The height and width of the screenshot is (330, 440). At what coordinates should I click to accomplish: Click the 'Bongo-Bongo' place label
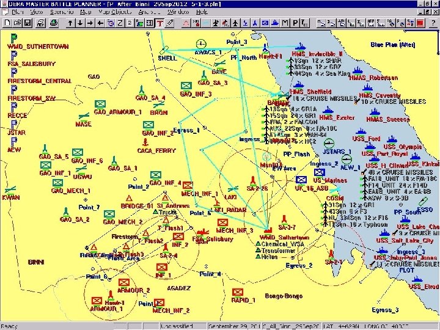pyautogui.click(x=284, y=296)
